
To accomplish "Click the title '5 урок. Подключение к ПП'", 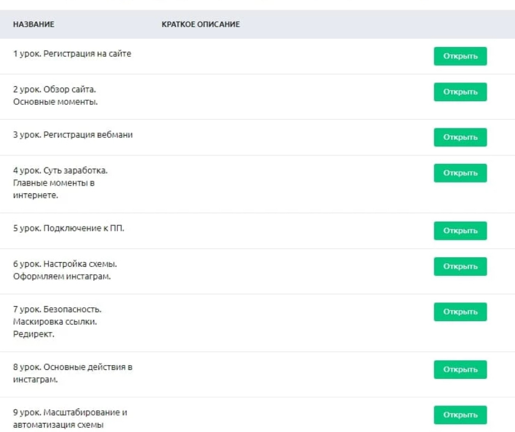I will pyautogui.click(x=68, y=228).
